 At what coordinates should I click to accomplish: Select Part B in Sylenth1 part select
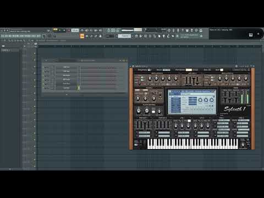(195, 70)
